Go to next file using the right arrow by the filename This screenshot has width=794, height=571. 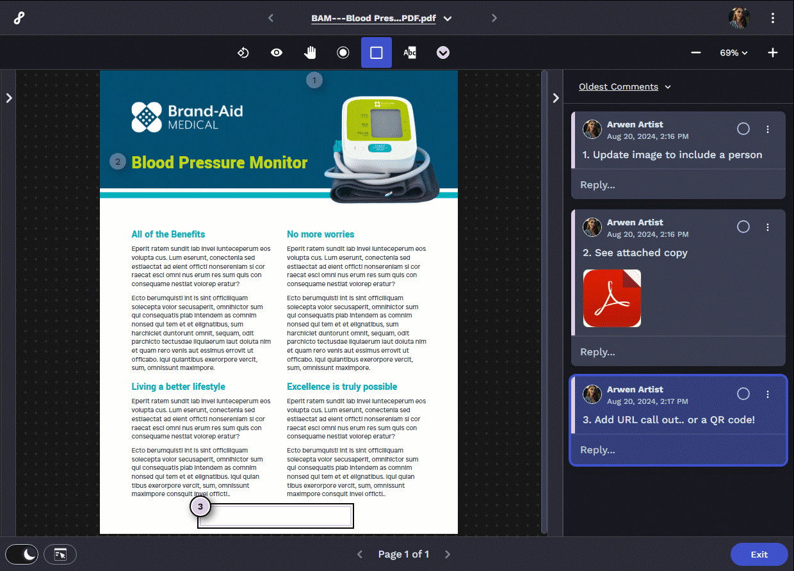(494, 18)
